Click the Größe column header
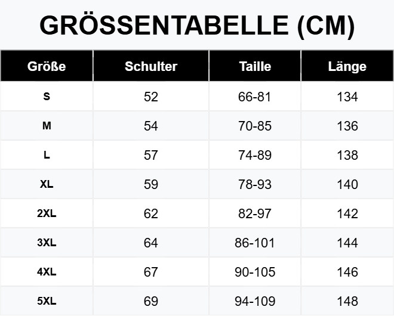 (47, 66)
